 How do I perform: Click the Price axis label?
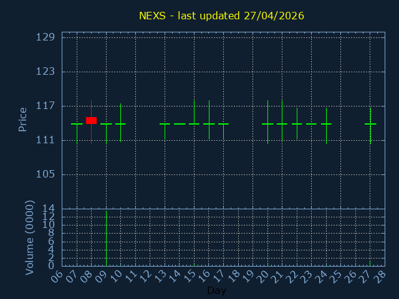point(23,120)
